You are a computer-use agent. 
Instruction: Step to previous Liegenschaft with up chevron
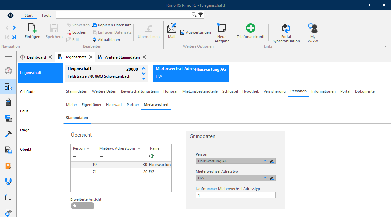point(143,68)
